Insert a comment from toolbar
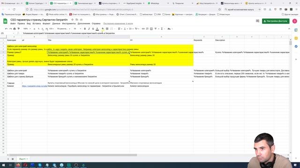The width and height of the screenshot is (300, 168). pyautogui.click(x=147, y=29)
